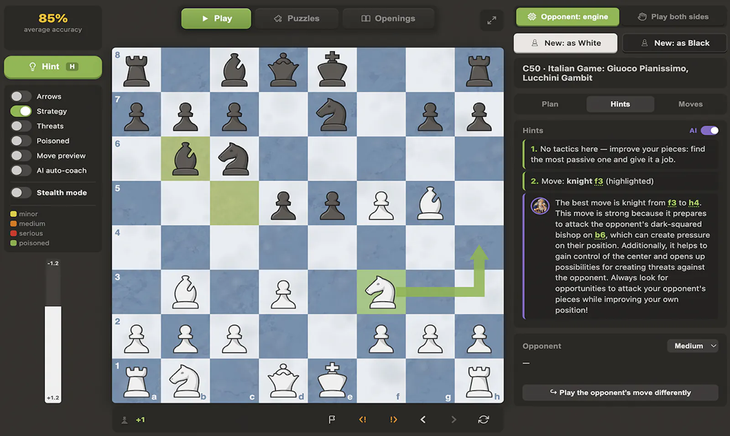730x436 pixels.
Task: Select the white king on e1
Action: pyautogui.click(x=332, y=380)
